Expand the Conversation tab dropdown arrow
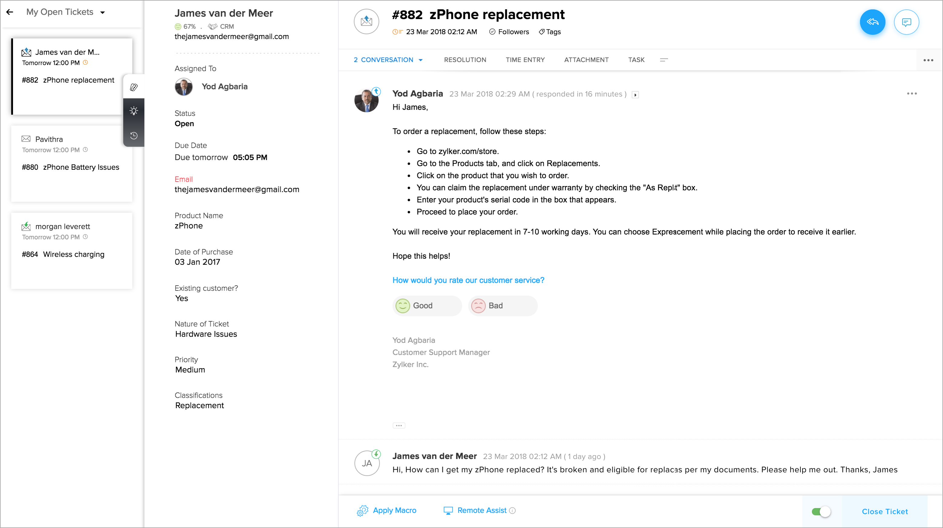Image resolution: width=943 pixels, height=528 pixels. (x=421, y=60)
